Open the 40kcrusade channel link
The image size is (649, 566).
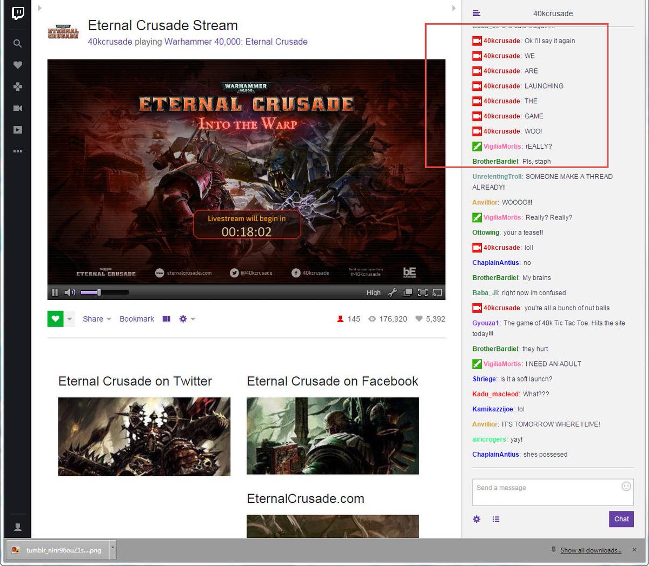pos(110,42)
